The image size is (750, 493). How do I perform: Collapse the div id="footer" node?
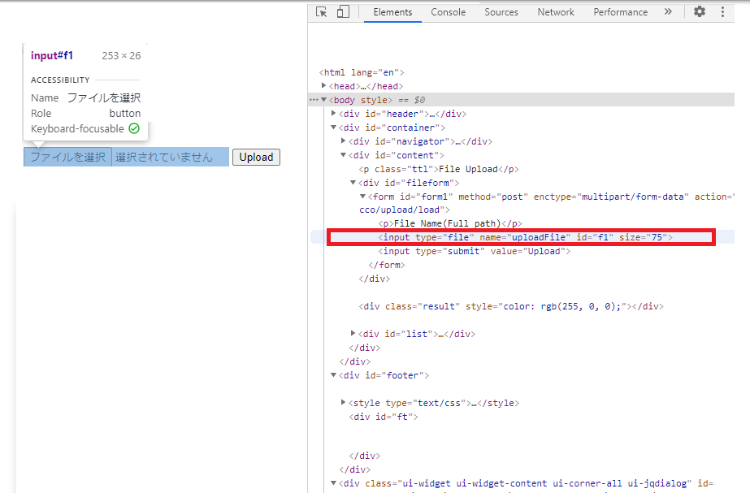coord(334,375)
